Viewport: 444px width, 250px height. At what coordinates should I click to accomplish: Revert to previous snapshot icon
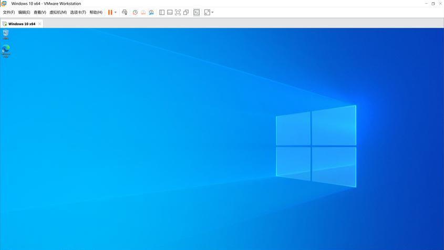(143, 12)
